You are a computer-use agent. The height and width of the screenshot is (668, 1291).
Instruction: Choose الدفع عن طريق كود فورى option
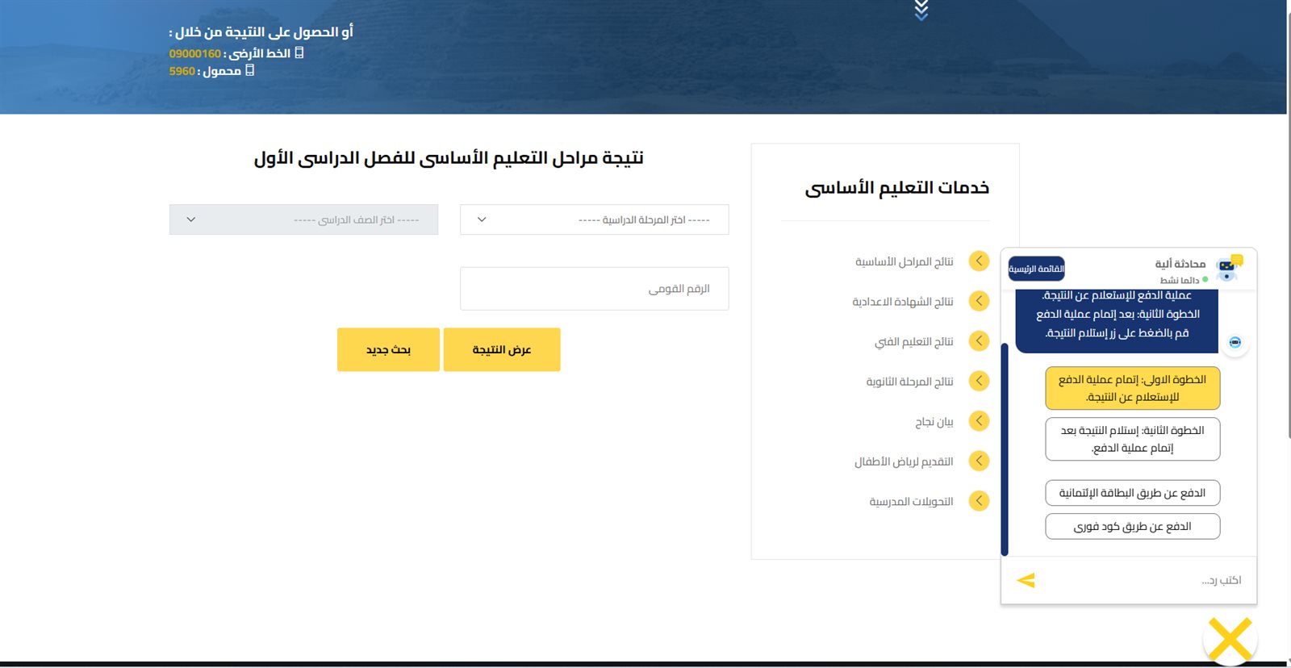coord(1132,527)
